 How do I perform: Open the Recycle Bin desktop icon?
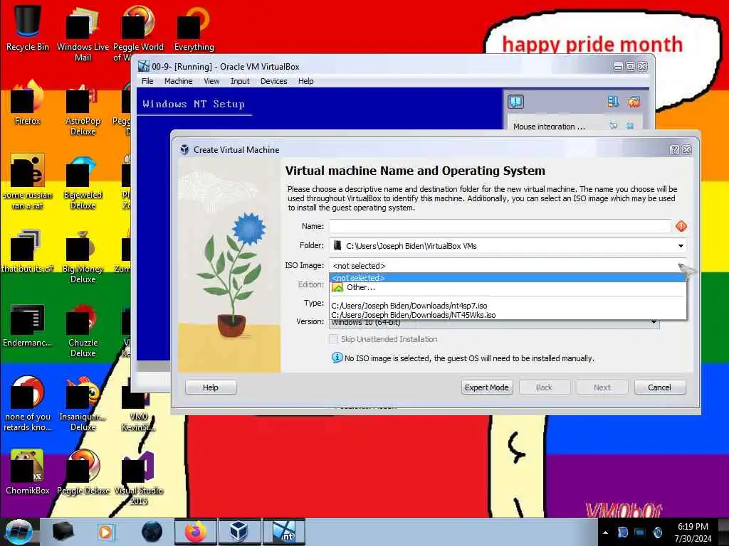pyautogui.click(x=28, y=28)
